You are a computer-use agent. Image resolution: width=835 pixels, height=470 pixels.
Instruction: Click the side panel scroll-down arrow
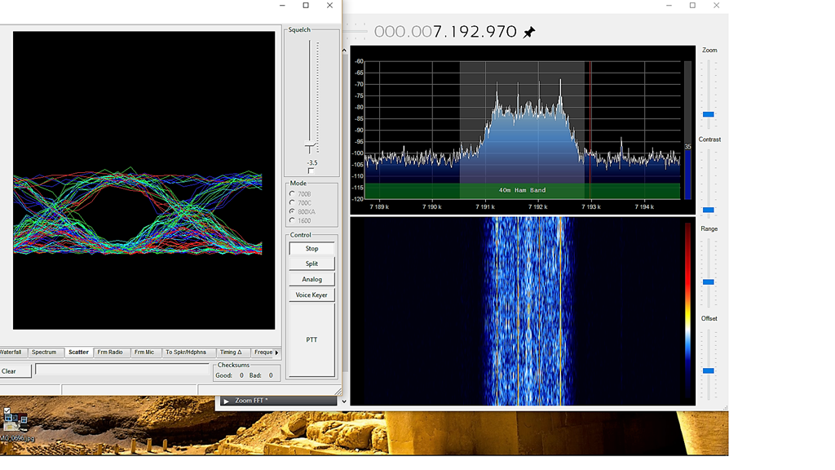pyautogui.click(x=344, y=401)
